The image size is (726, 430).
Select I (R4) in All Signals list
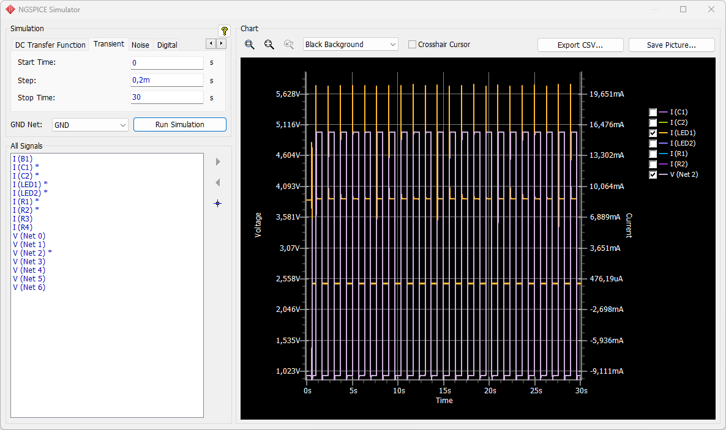(22, 228)
